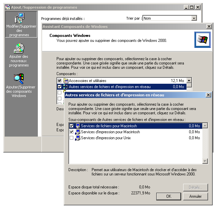Screen dimensions: 220x210
Task: Select Accessoires et utilitaires row text
Action: click(x=88, y=81)
